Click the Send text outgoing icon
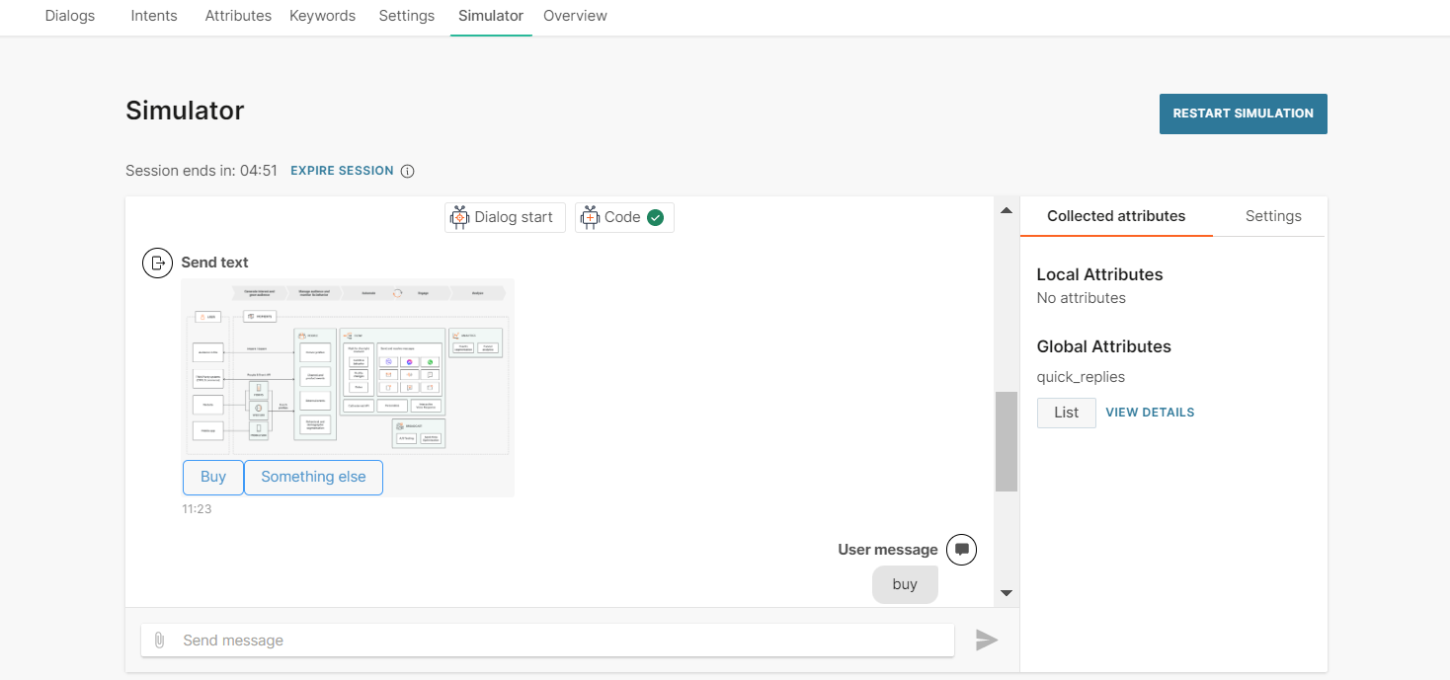 pyautogui.click(x=157, y=263)
